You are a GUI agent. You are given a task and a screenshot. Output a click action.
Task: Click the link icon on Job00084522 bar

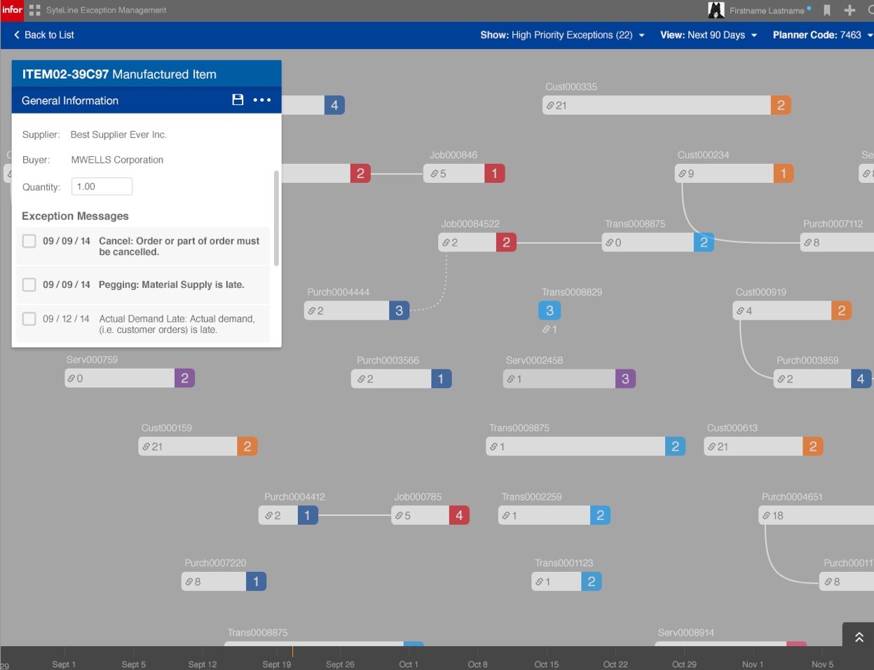446,242
